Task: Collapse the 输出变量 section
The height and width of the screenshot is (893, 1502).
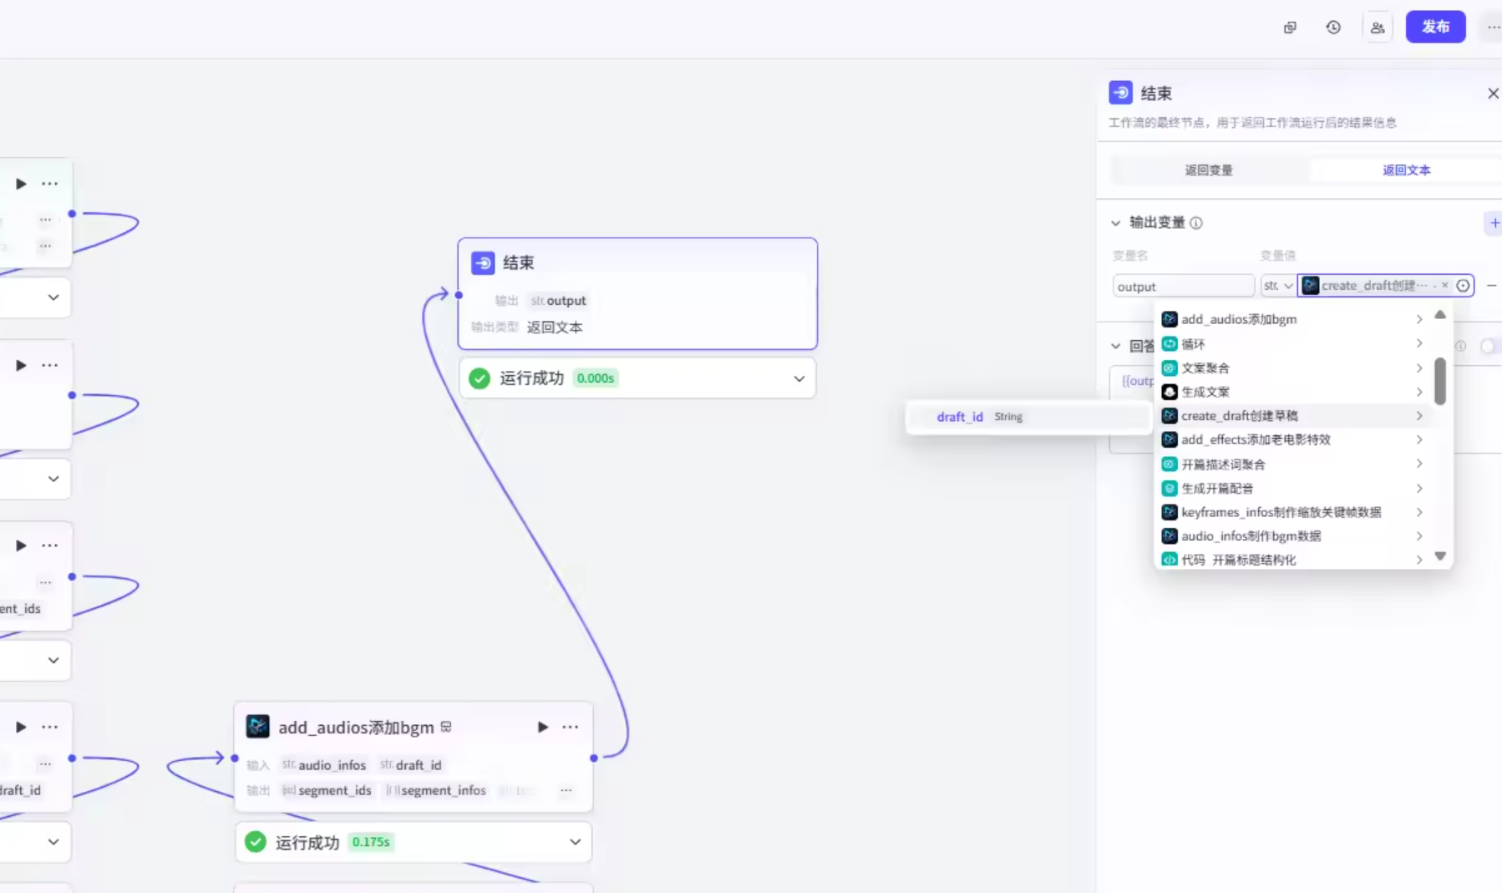Action: (1115, 223)
